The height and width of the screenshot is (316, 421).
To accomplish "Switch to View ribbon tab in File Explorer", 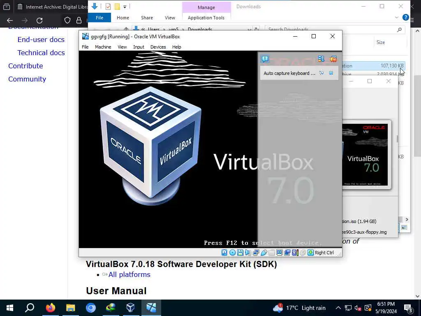I will coord(170,18).
